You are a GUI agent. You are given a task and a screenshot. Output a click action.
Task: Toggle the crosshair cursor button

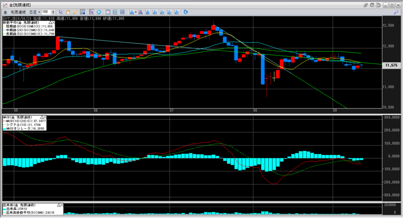pyautogui.click(x=91, y=12)
